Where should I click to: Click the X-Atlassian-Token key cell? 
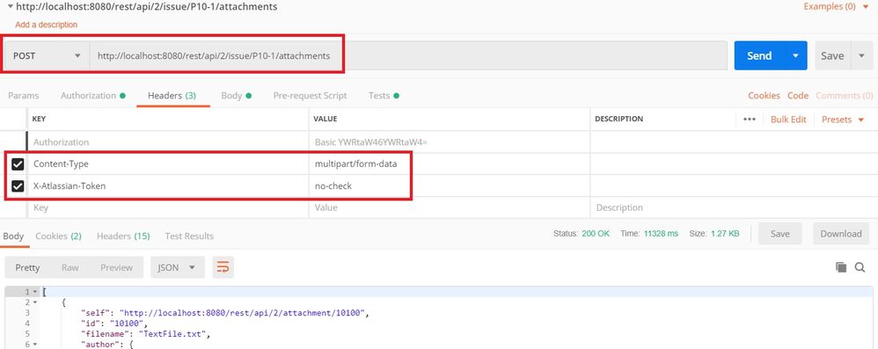point(168,185)
